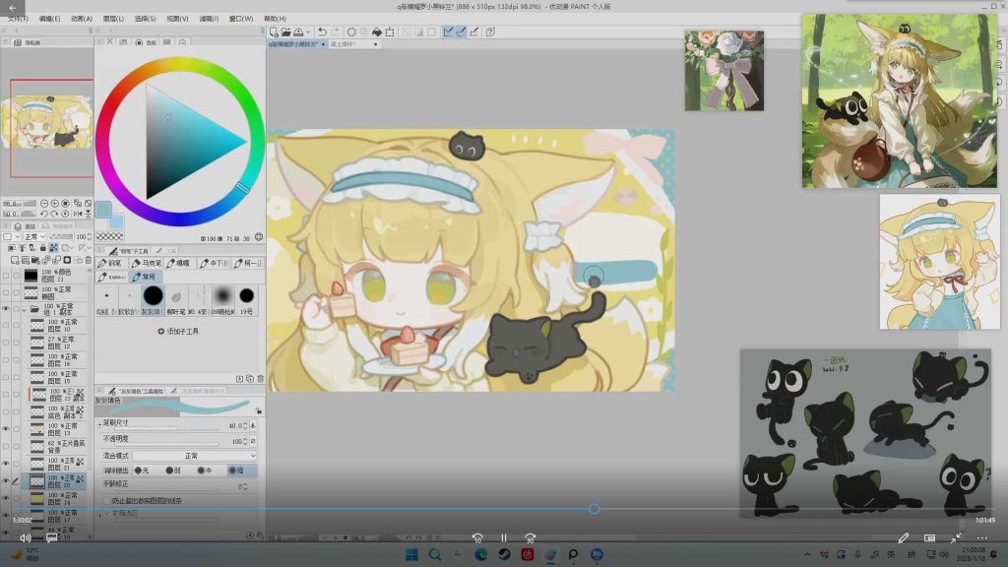
Task: Click the 添加子工具 button
Action: coord(179,331)
